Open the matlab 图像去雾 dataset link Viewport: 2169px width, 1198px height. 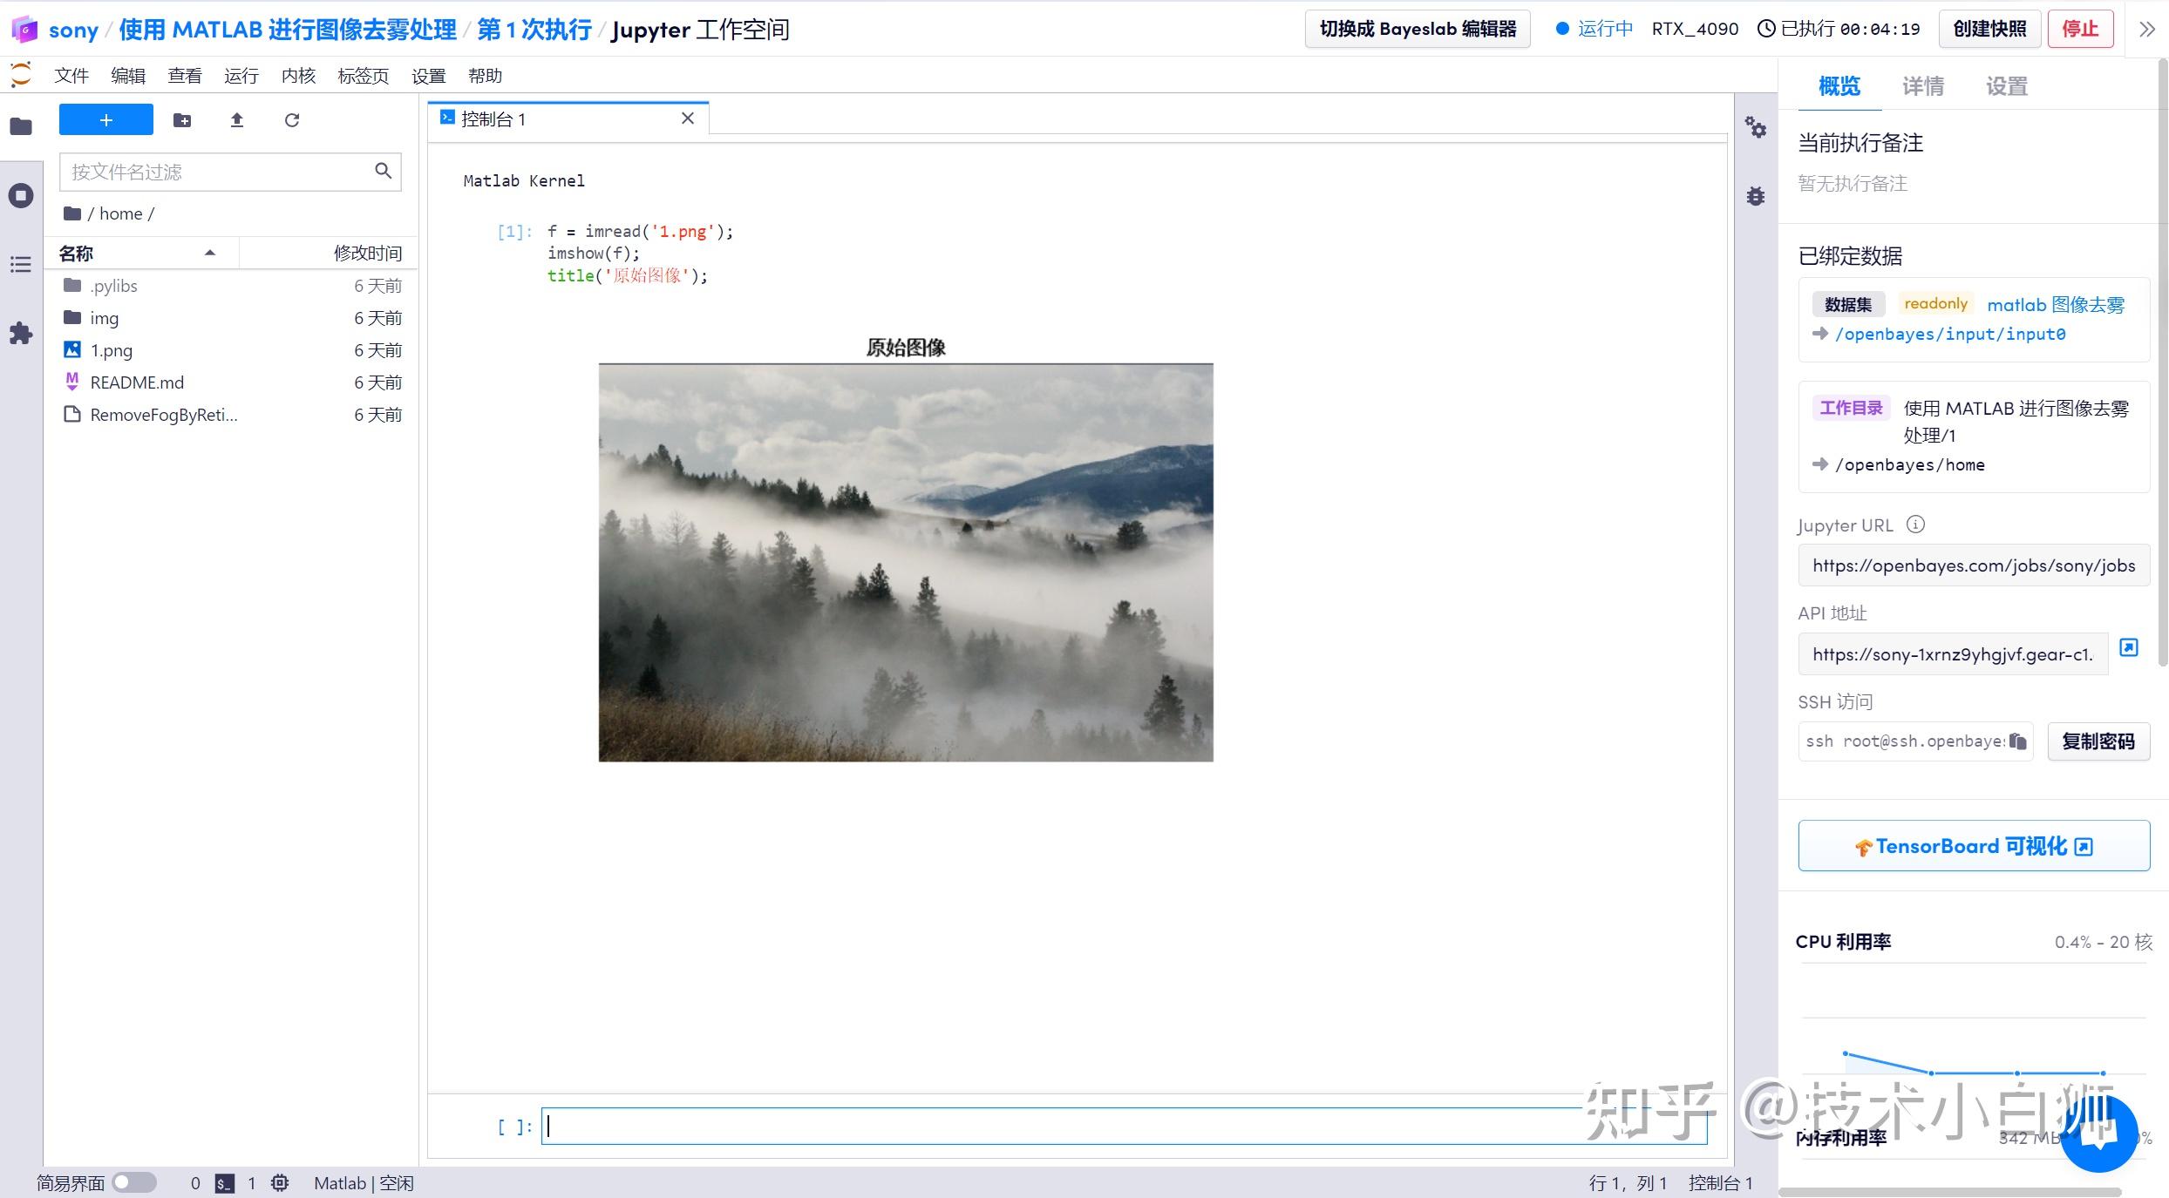pos(2056,304)
